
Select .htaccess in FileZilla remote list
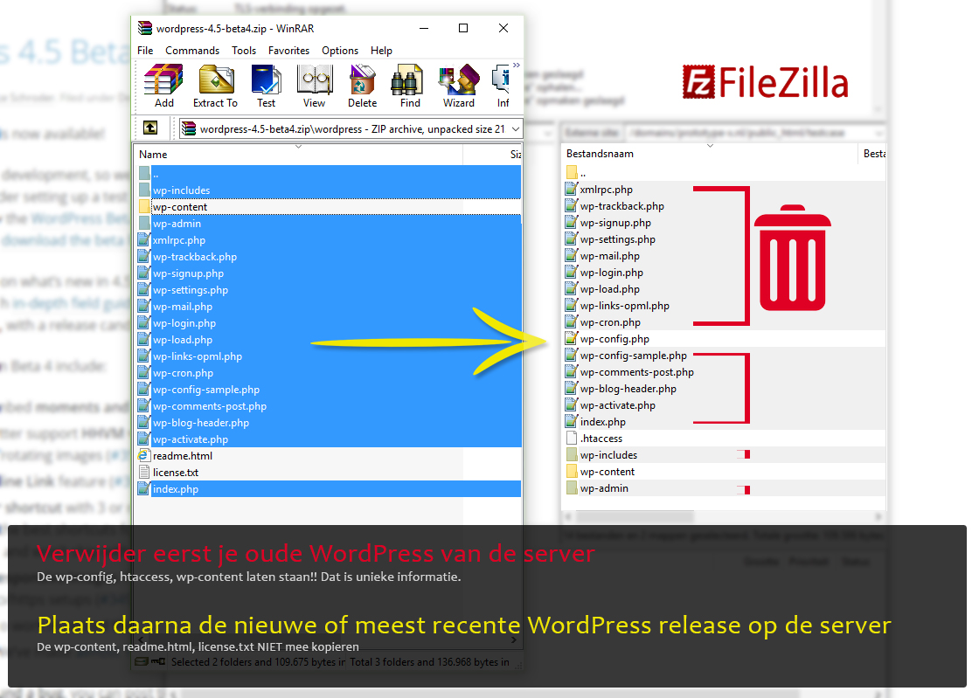pos(724,439)
